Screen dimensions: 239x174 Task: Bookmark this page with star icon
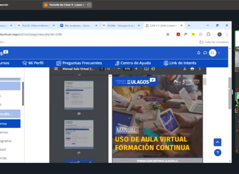[x=168, y=35]
